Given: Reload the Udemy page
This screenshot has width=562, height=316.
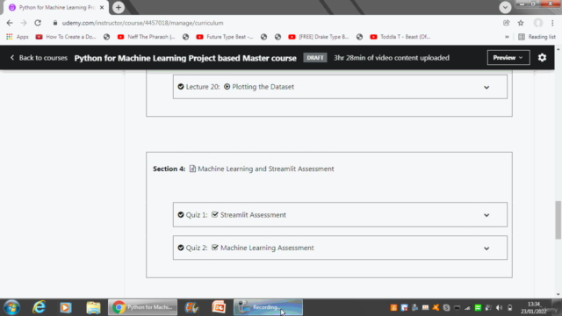Looking at the screenshot, I should tap(38, 23).
